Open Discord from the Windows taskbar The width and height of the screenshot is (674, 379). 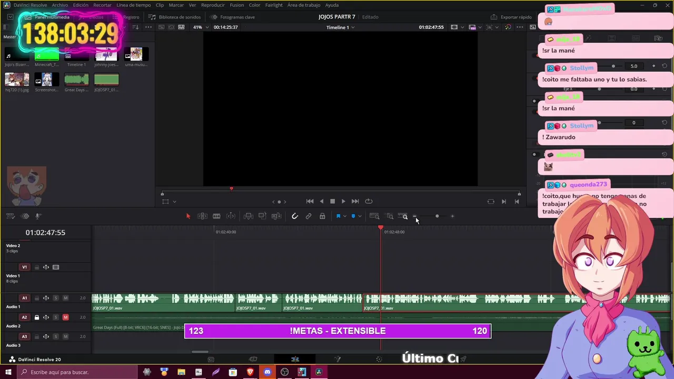(x=267, y=372)
